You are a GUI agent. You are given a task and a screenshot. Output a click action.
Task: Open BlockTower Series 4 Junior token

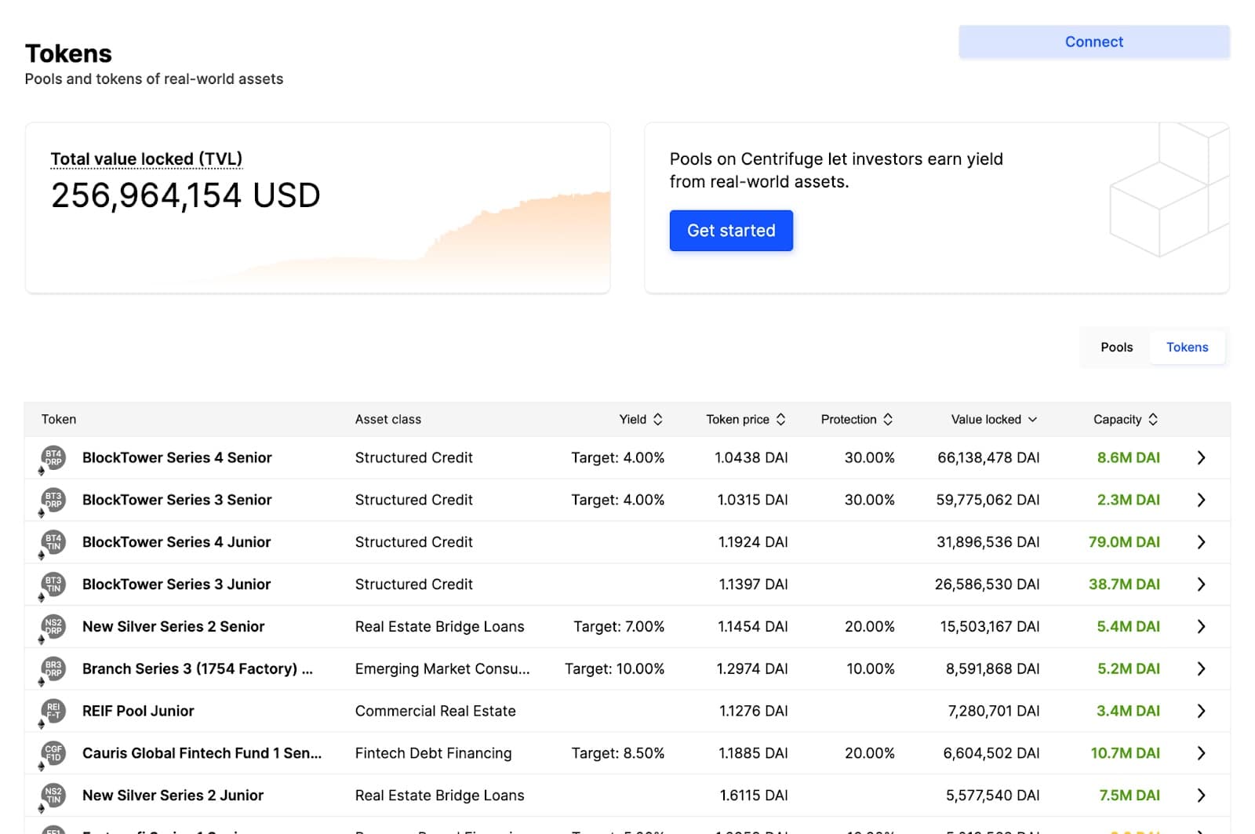(176, 542)
